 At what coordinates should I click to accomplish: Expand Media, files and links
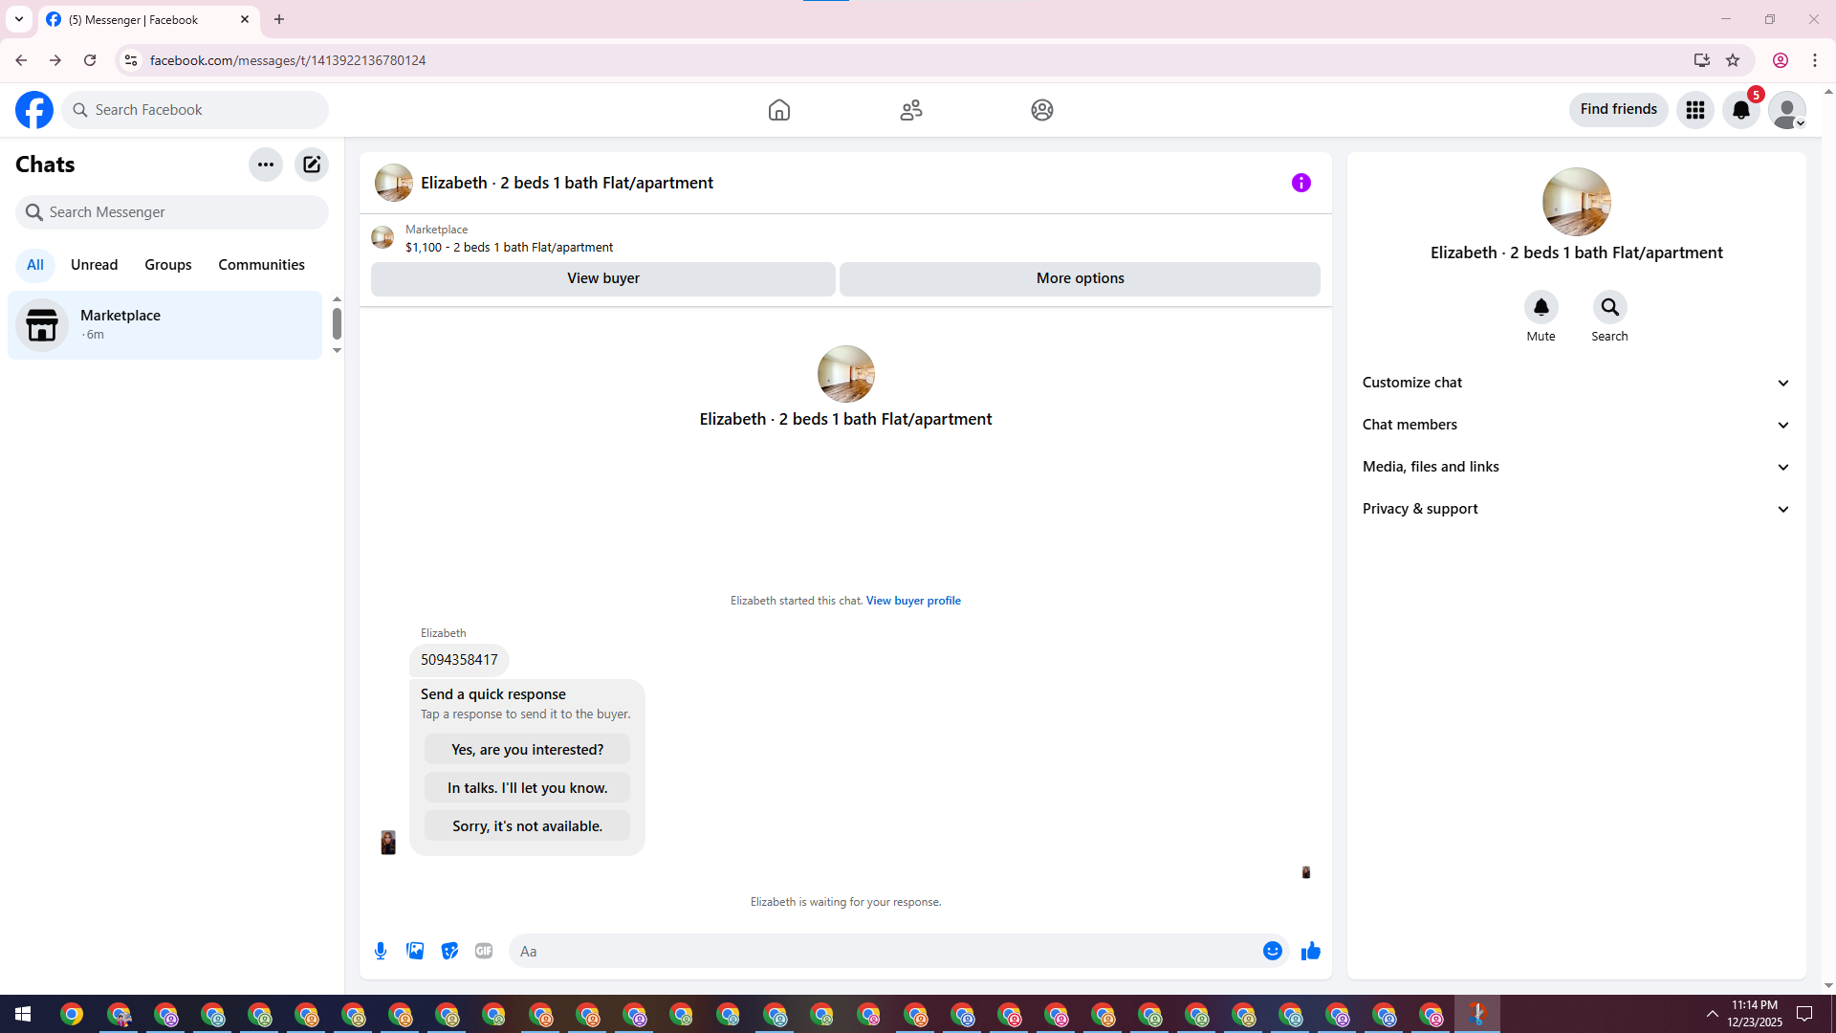1576,467
